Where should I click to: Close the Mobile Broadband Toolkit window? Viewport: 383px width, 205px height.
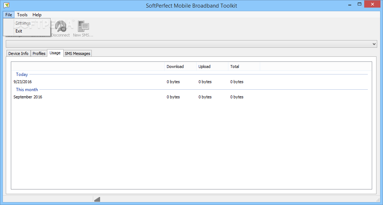tap(373, 4)
